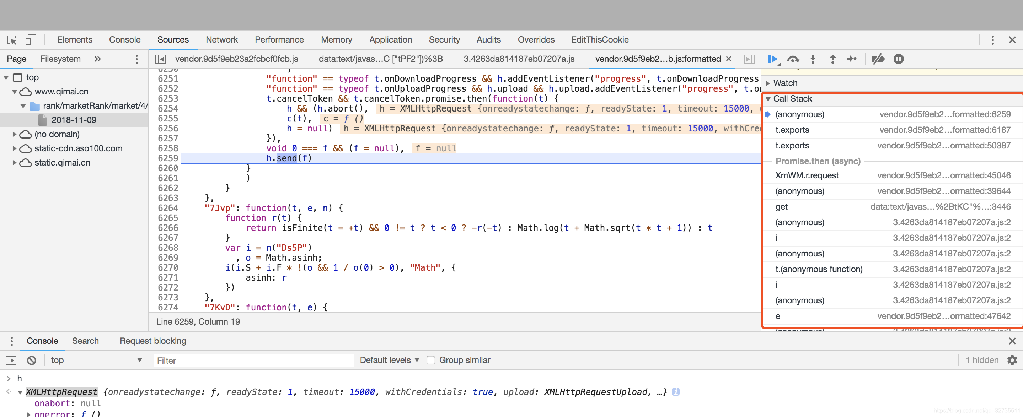
Task: Open the Performance panel
Action: [279, 40]
